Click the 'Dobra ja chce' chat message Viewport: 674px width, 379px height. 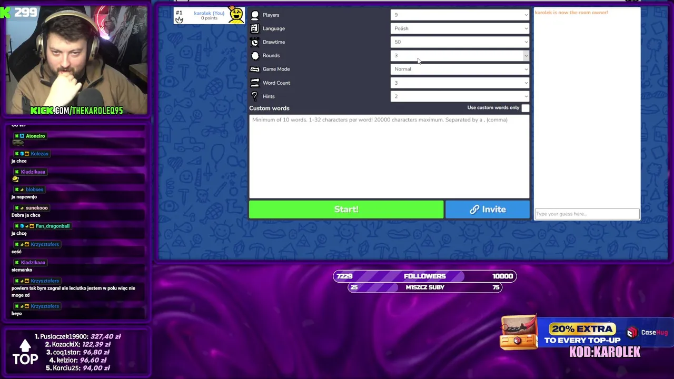[x=26, y=215]
